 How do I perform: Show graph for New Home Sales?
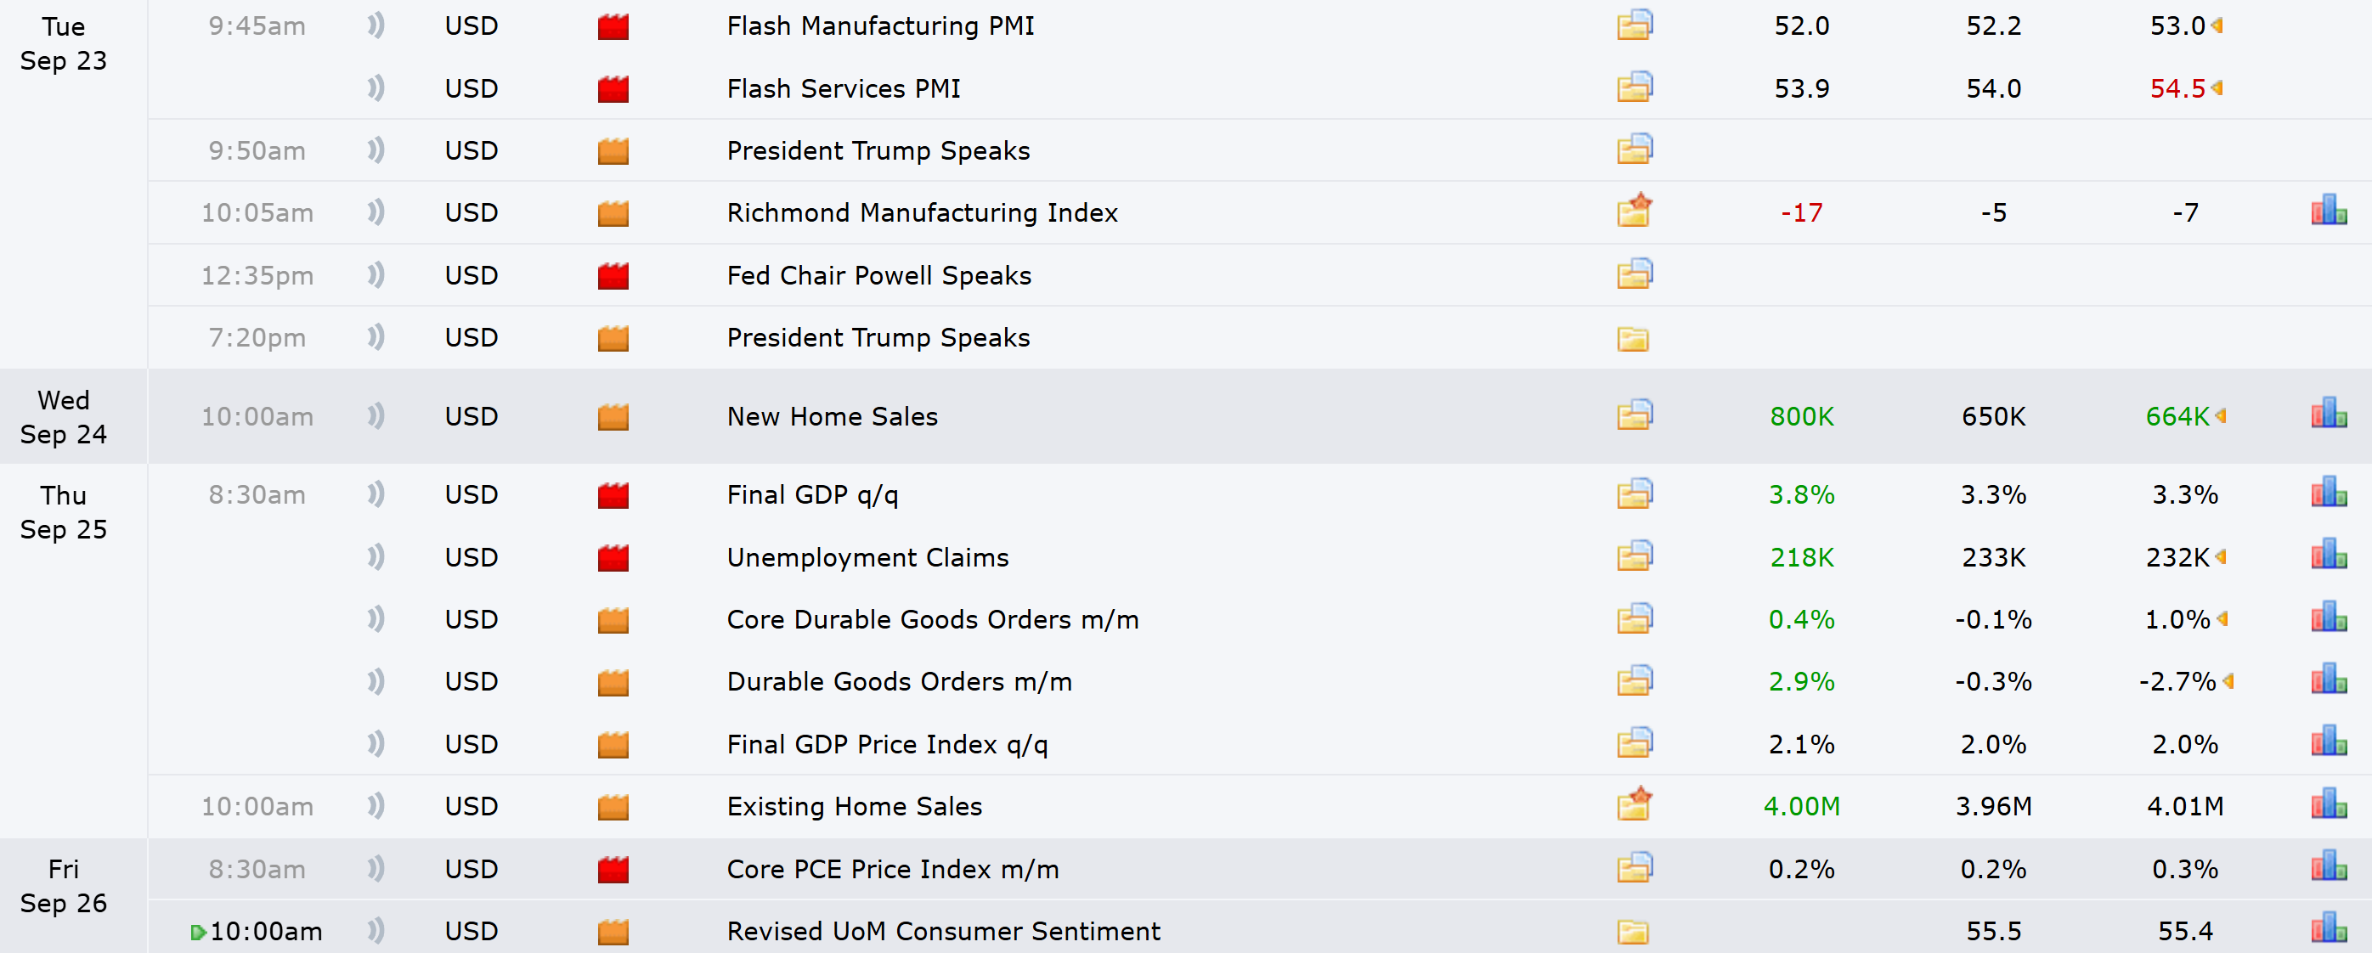pos(2328,415)
